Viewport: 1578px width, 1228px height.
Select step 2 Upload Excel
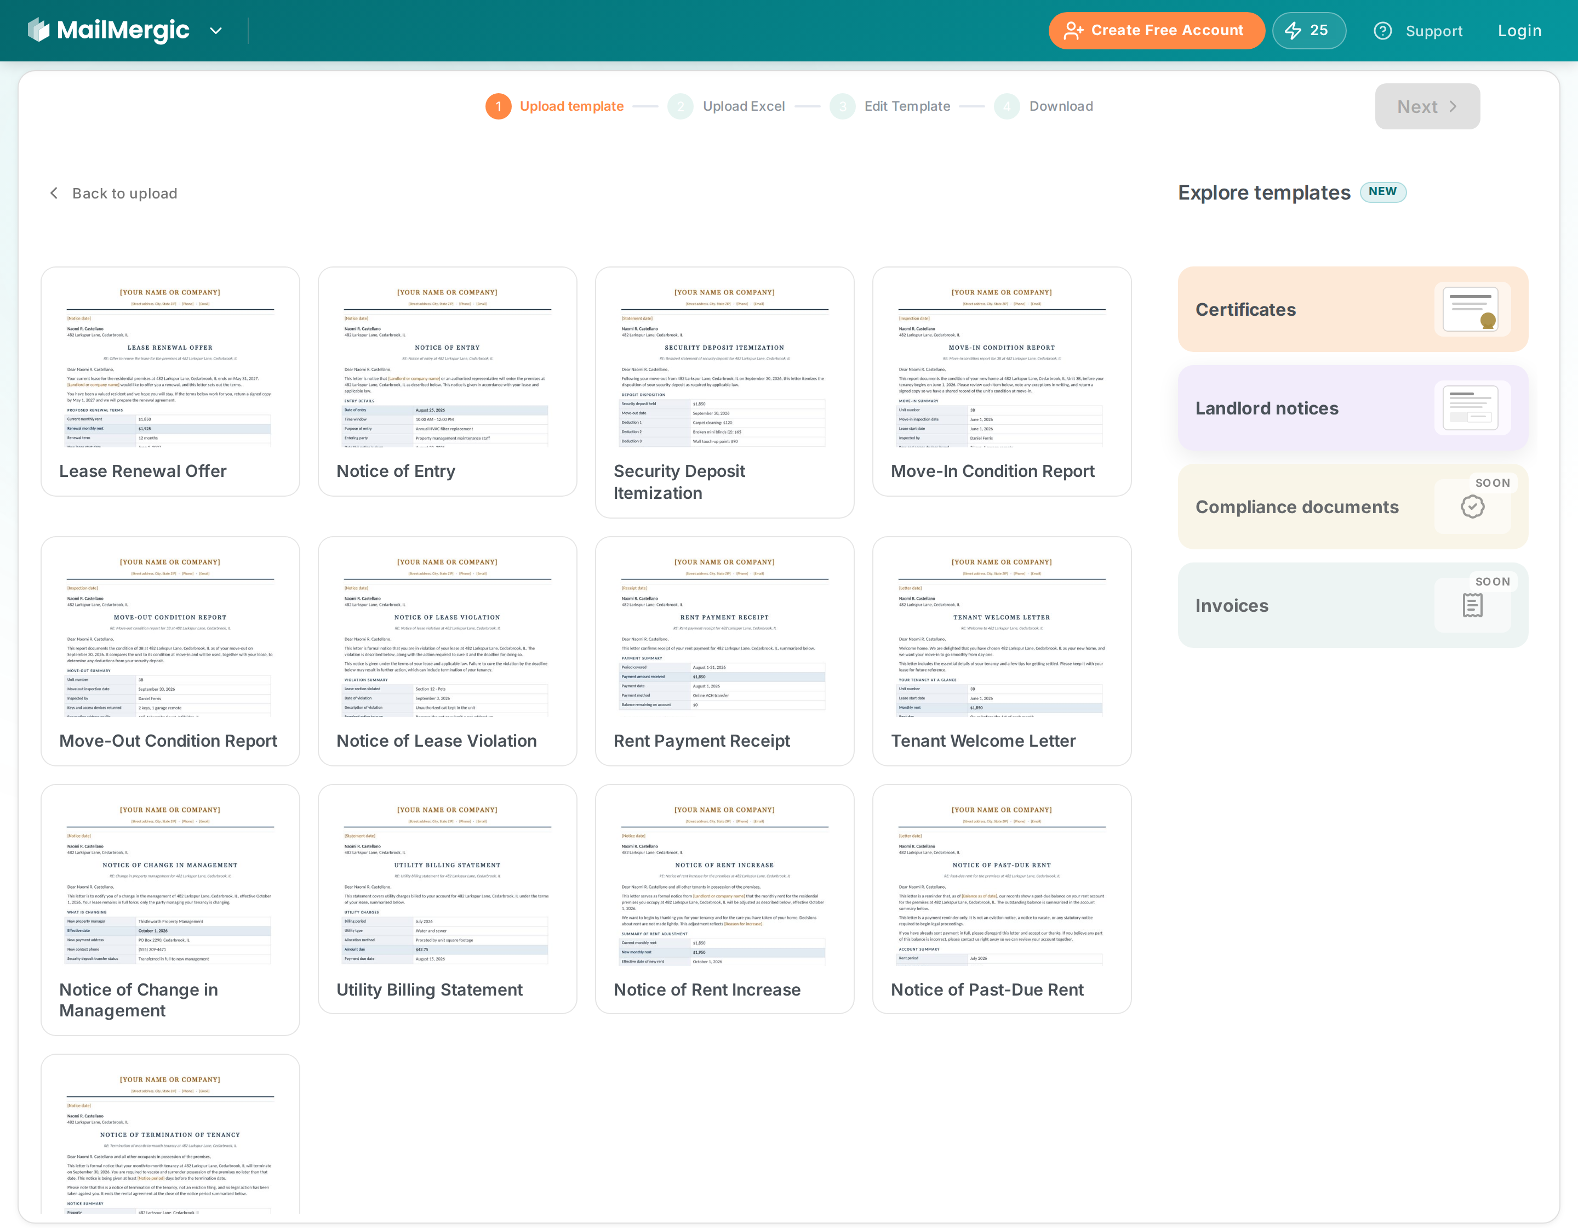click(726, 106)
